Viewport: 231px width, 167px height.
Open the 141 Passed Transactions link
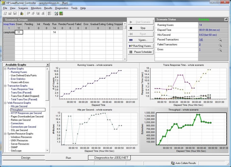[201, 40]
